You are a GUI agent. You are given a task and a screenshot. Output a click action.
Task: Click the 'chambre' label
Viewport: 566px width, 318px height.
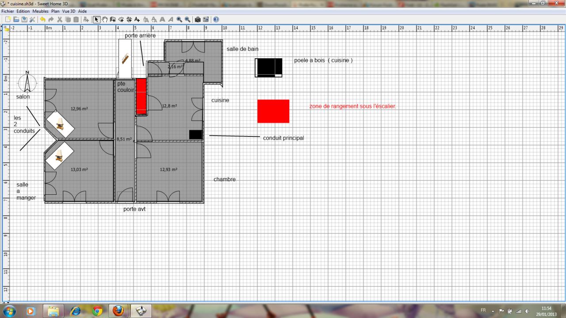(x=225, y=179)
